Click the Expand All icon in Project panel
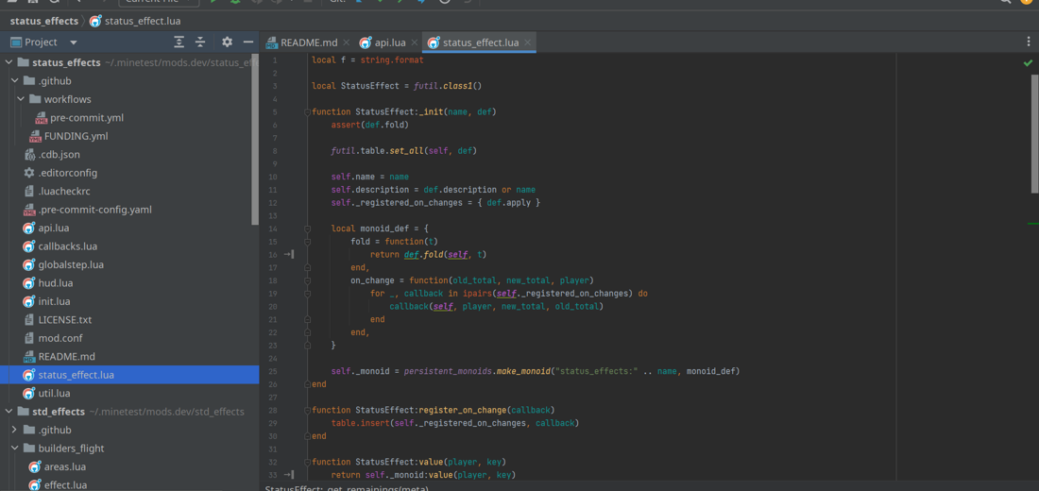The height and width of the screenshot is (491, 1039). pyautogui.click(x=179, y=42)
